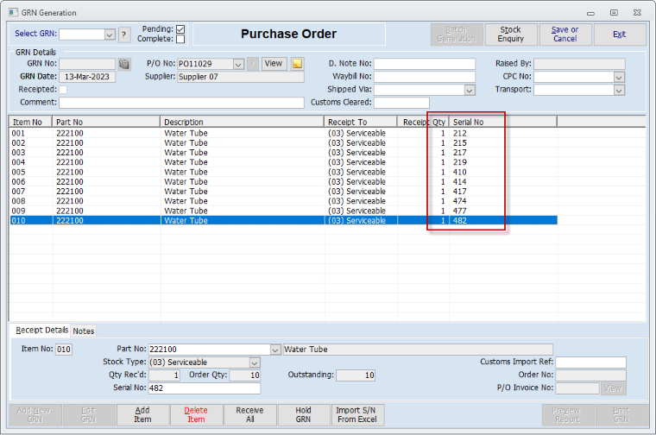Screen dimensions: 656x435
Task: Click the Outstanding field showing 10
Action: tap(356, 375)
